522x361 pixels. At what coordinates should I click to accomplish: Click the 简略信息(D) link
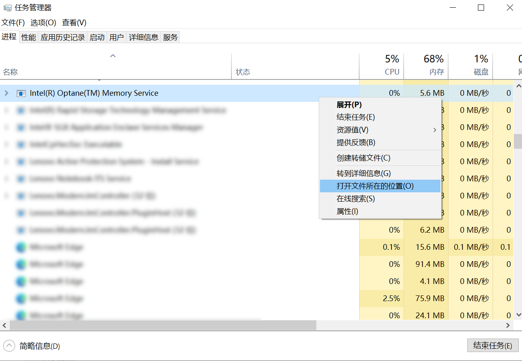click(x=40, y=346)
